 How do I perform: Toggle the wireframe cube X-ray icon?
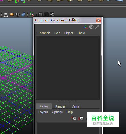[41, 15]
